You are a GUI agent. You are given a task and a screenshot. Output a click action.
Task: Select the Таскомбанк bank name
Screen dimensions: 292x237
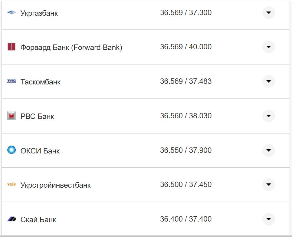(x=41, y=82)
